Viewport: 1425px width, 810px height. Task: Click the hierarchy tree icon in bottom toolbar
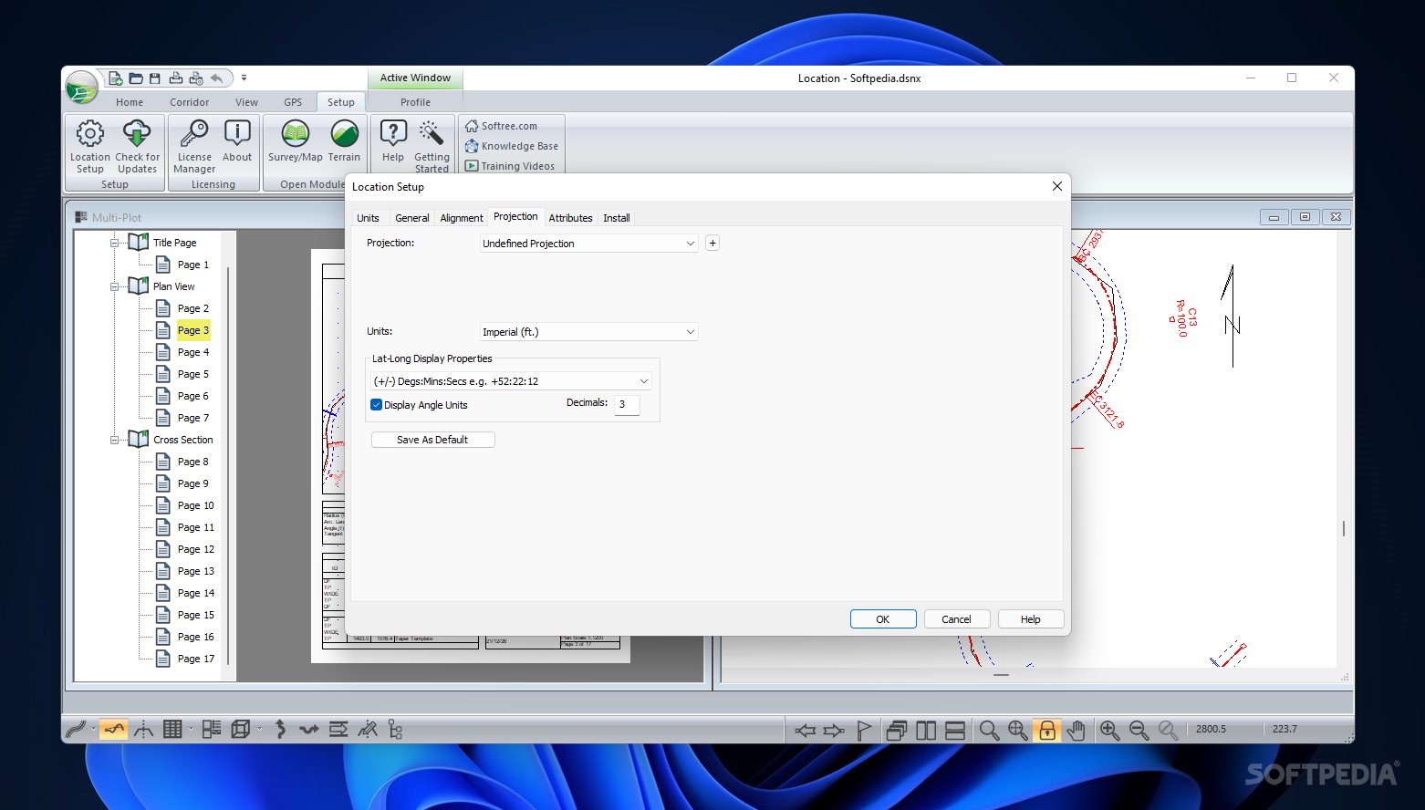pyautogui.click(x=395, y=729)
